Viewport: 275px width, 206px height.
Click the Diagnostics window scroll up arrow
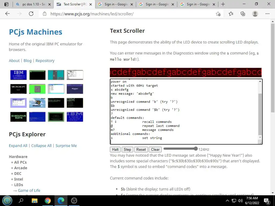tap(260, 81)
